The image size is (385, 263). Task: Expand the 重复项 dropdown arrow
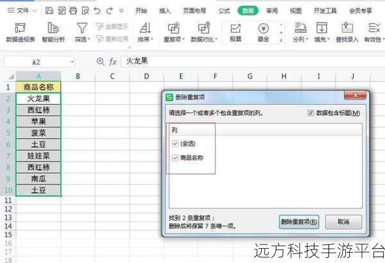pyautogui.click(x=183, y=39)
